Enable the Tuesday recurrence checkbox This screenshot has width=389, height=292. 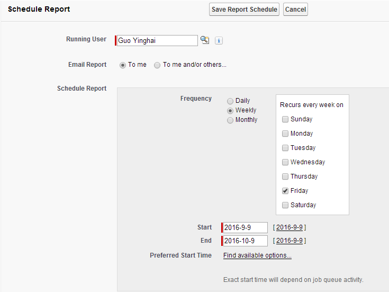pyautogui.click(x=285, y=148)
